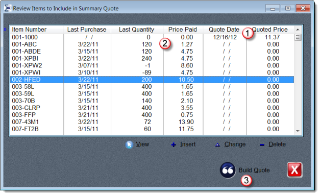Click the scrollbar down arrow
This screenshot has width=320, height=196.
(x=298, y=131)
